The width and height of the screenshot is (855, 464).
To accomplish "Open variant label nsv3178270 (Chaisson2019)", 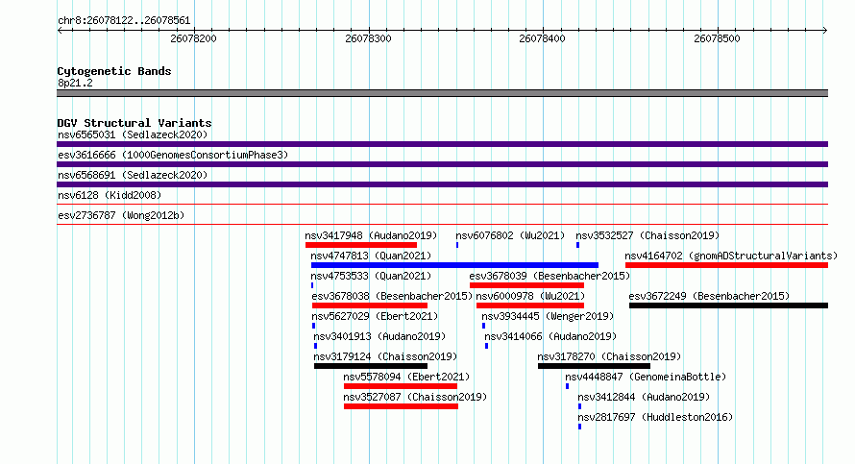I will click(x=610, y=356).
